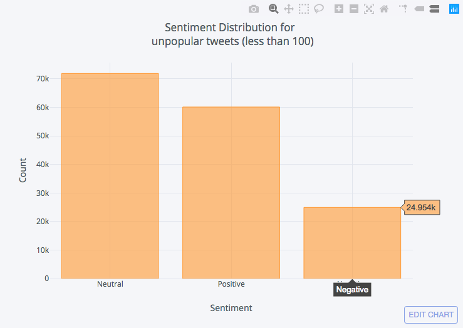Image resolution: width=463 pixels, height=328 pixels.
Task: Click the Positive bar
Action: [x=231, y=193]
